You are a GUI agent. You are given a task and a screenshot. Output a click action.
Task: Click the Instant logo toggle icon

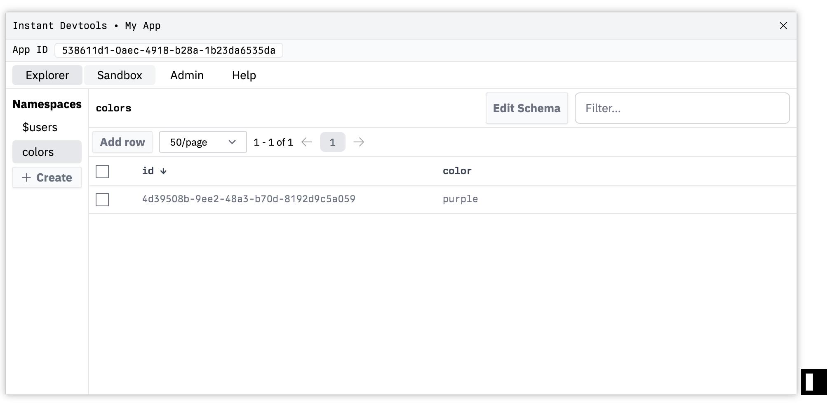pos(813,382)
